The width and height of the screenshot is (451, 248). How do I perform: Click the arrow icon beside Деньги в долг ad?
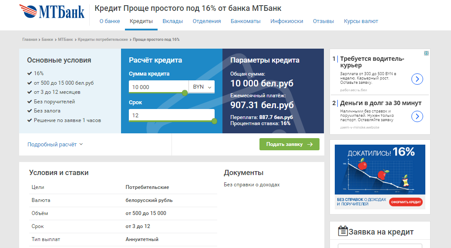(417, 116)
